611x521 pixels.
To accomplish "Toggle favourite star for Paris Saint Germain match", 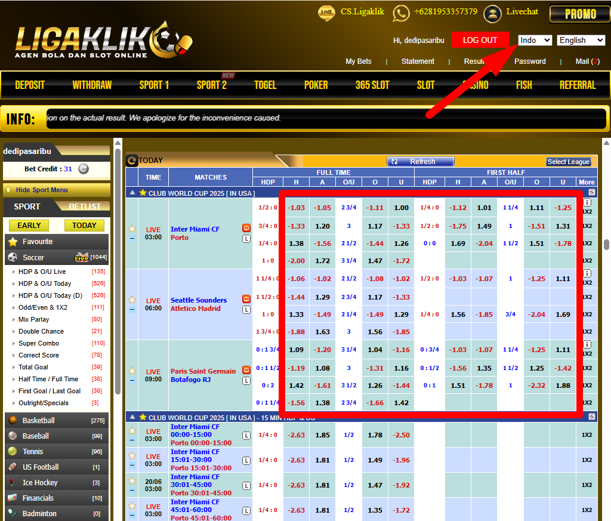I will [132, 371].
